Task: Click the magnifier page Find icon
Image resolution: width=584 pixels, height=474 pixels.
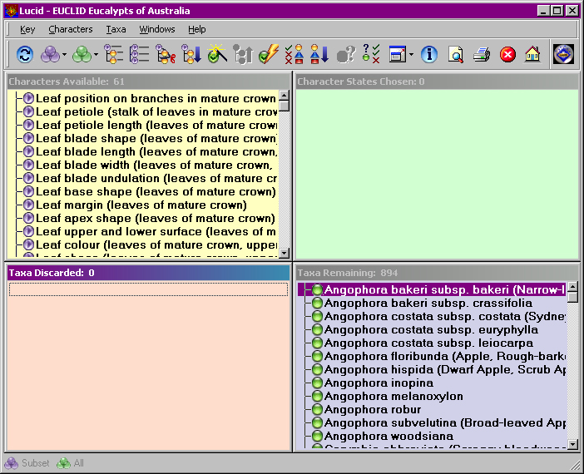Action: pos(456,55)
